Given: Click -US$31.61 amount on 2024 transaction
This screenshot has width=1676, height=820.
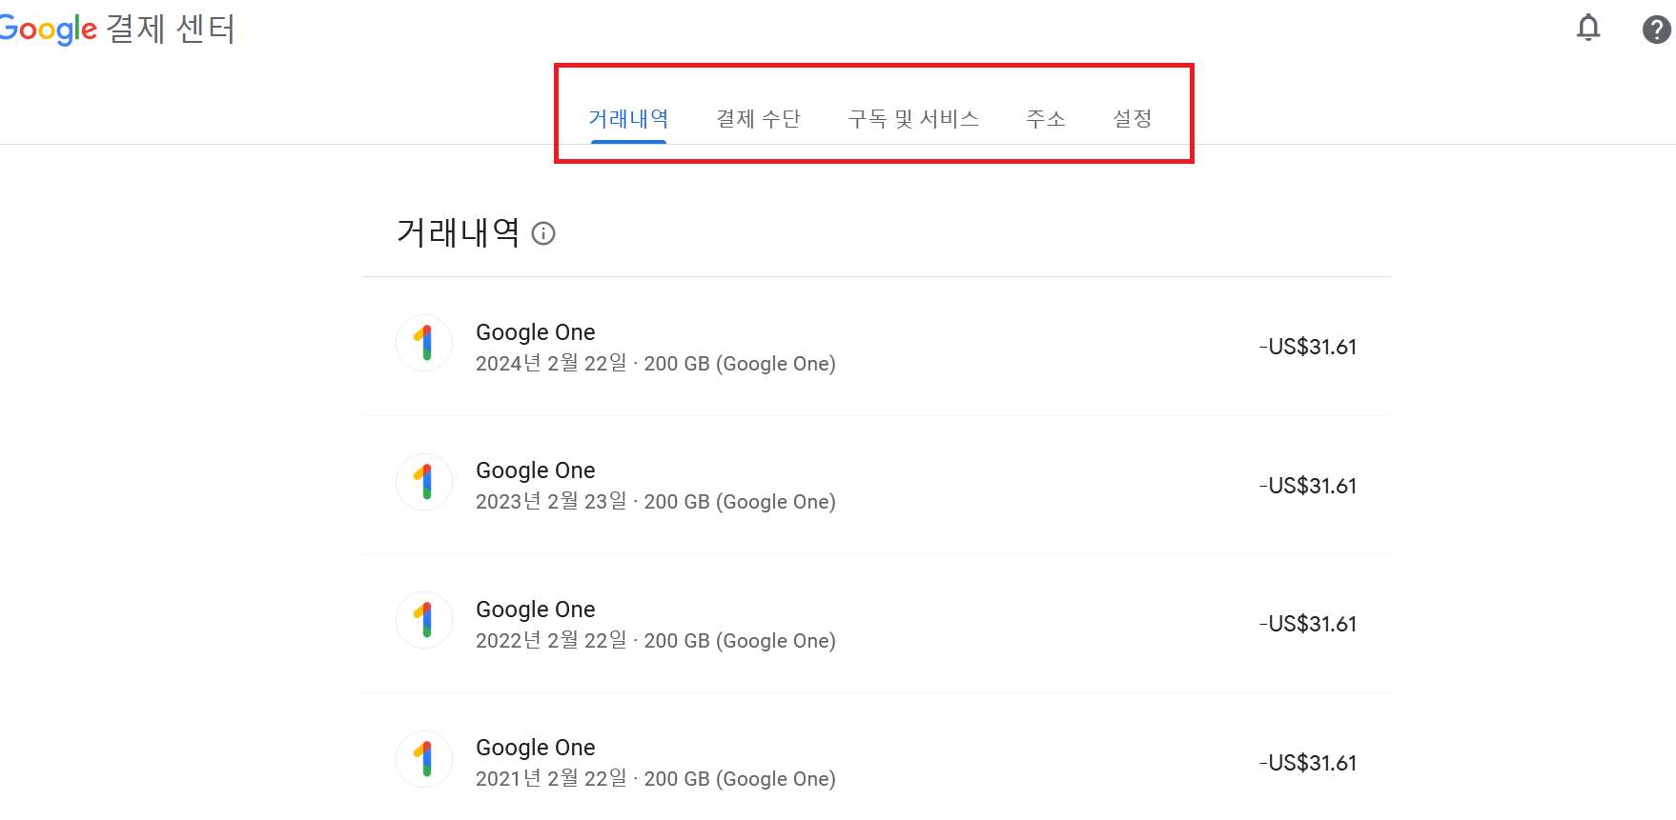Looking at the screenshot, I should [x=1307, y=347].
